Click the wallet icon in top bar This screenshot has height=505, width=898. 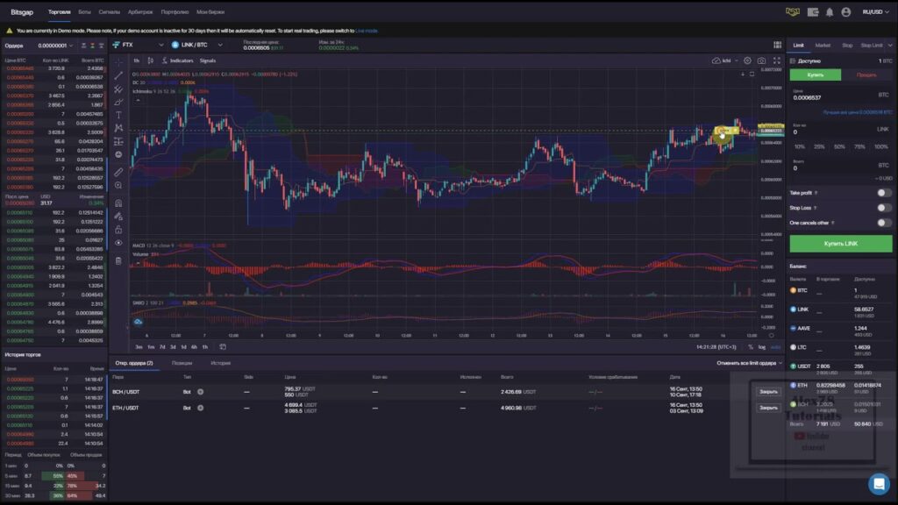[812, 12]
